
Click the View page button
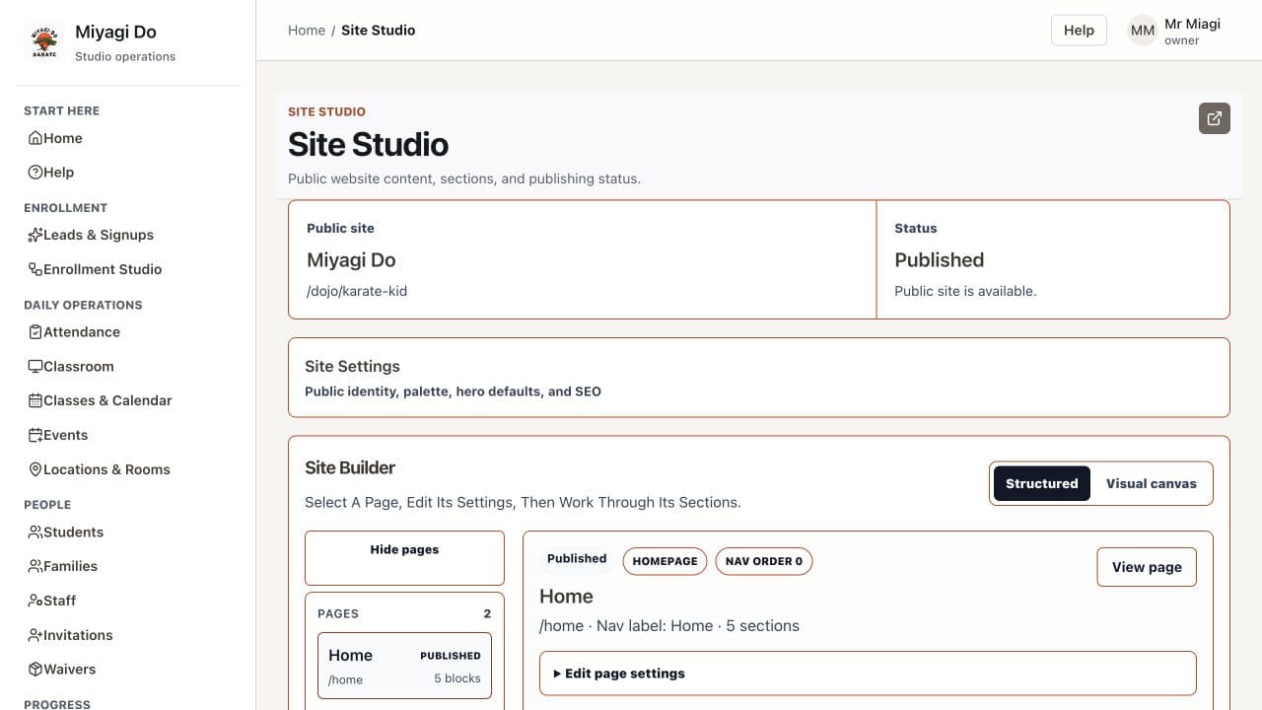[1147, 567]
